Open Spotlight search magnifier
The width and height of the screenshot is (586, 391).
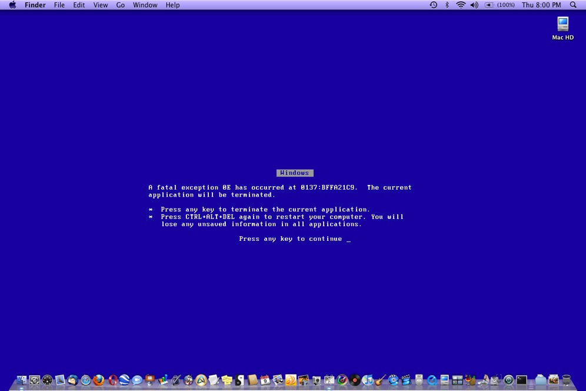pyautogui.click(x=573, y=5)
